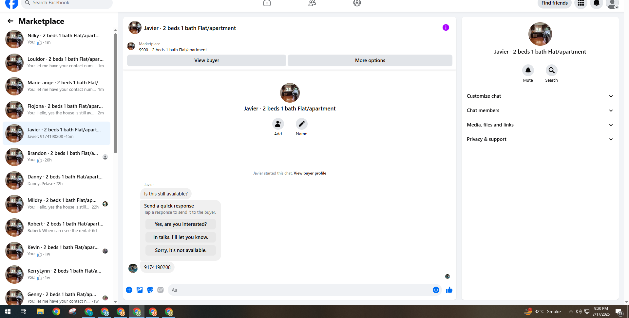Choose a GIF icon
The image size is (629, 318).
pos(161,290)
